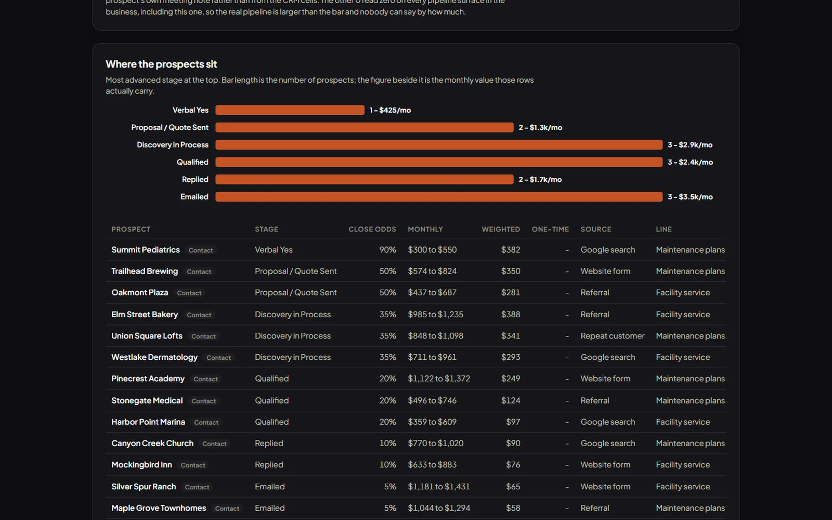This screenshot has height=520, width=832.
Task: Click the $293 weighted value for Westlake Dermatology
Action: [511, 357]
